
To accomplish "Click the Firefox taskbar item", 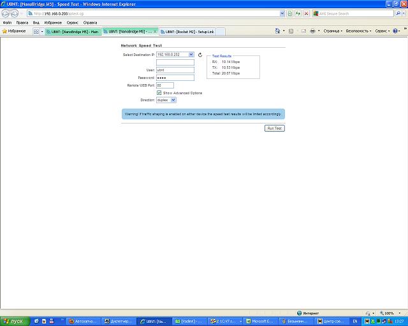I will pyautogui.click(x=84, y=322).
